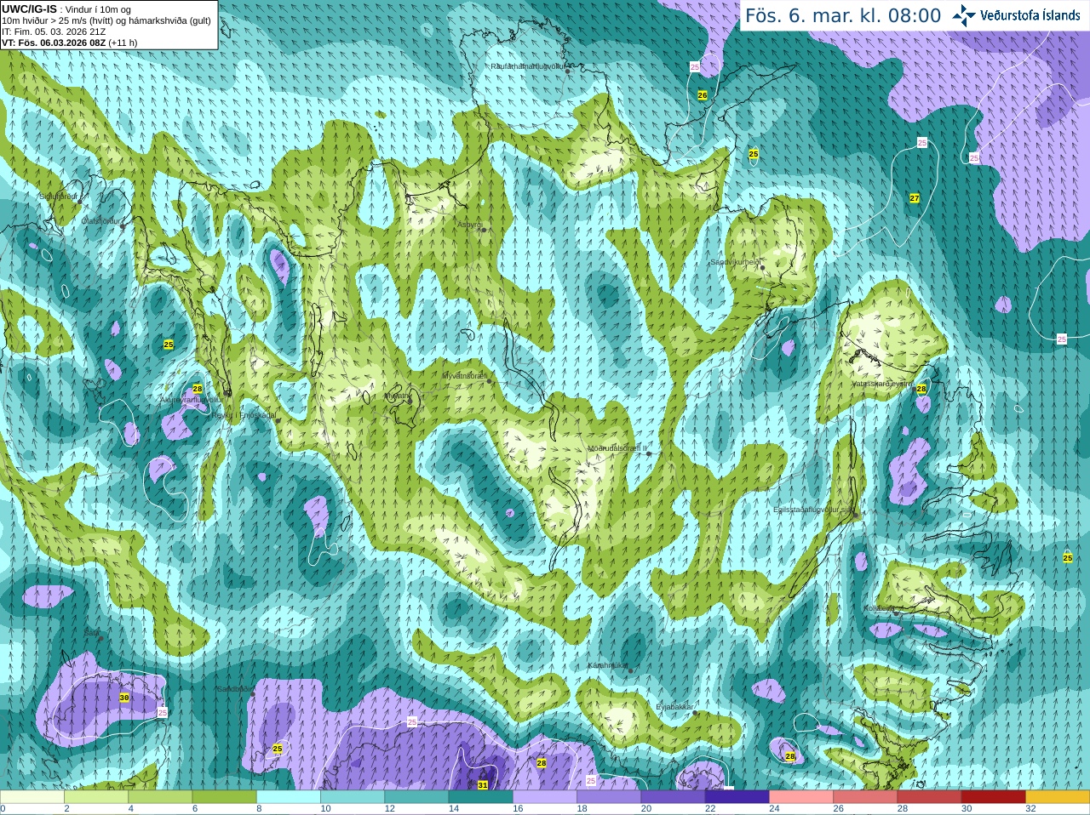Click the 16–18 m/s legend swatch
This screenshot has width=1090, height=815.
(x=545, y=797)
